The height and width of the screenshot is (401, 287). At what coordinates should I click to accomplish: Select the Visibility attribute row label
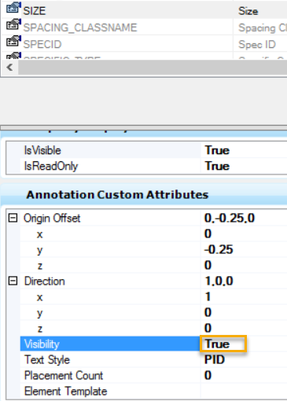pos(110,344)
